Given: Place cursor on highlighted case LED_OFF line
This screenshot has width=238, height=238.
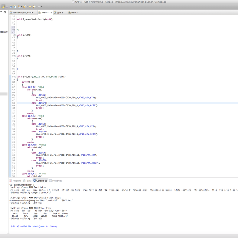Looking at the screenshot, I should click(x=39, y=103).
